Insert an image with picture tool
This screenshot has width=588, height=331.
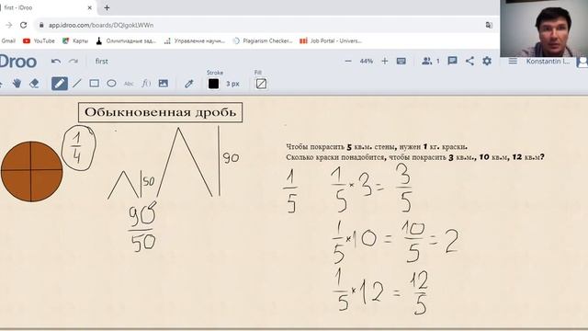click(x=164, y=84)
